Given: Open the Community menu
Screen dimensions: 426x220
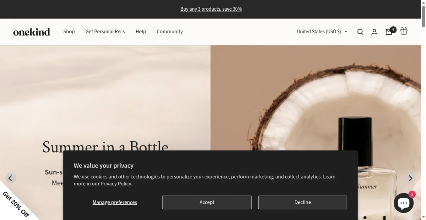Looking at the screenshot, I should [170, 32].
